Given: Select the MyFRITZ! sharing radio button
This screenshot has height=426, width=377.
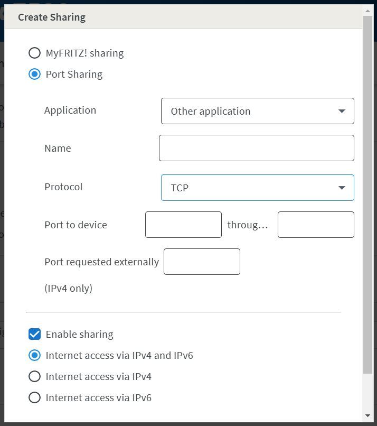Looking at the screenshot, I should pyautogui.click(x=34, y=53).
